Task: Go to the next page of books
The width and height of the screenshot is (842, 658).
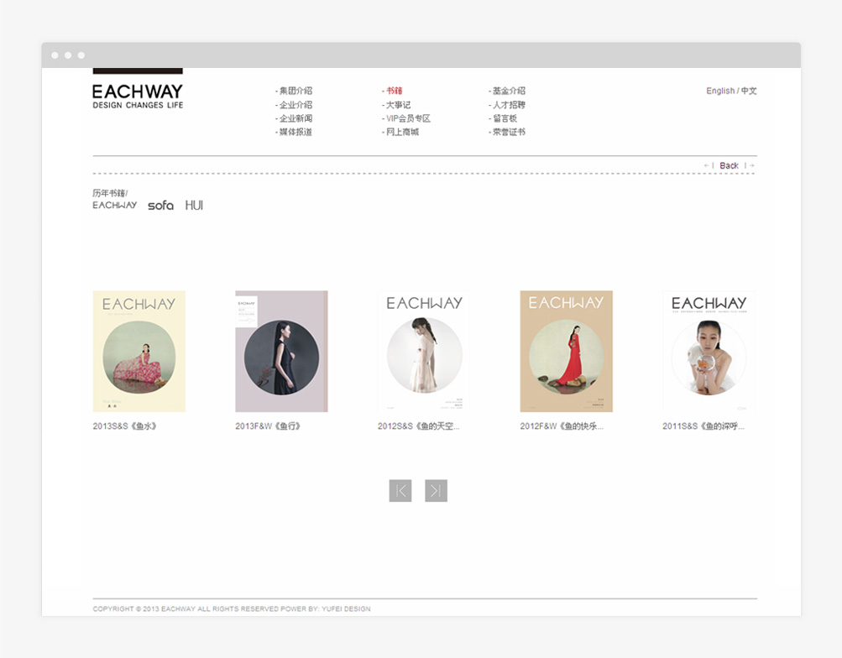Action: tap(436, 491)
